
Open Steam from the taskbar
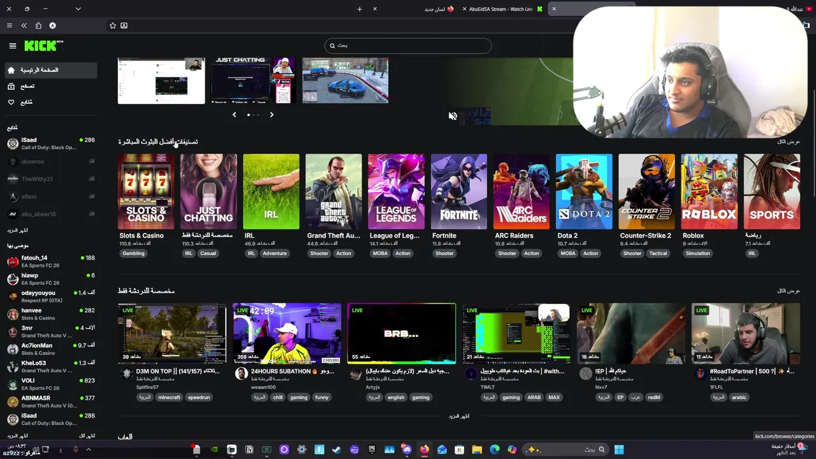click(x=337, y=449)
